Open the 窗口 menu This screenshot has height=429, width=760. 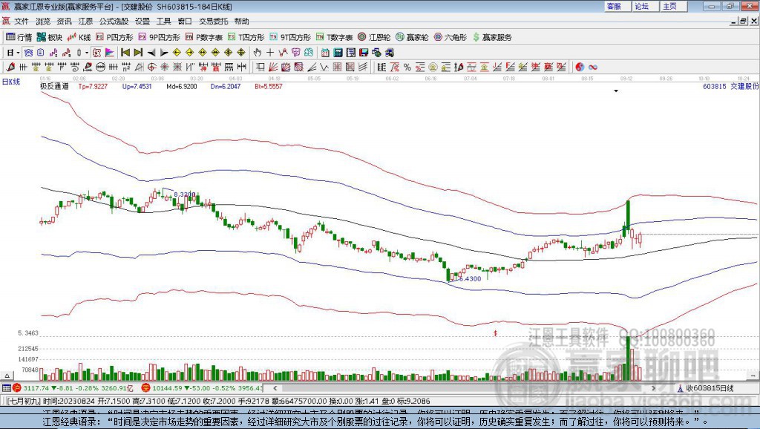click(185, 22)
